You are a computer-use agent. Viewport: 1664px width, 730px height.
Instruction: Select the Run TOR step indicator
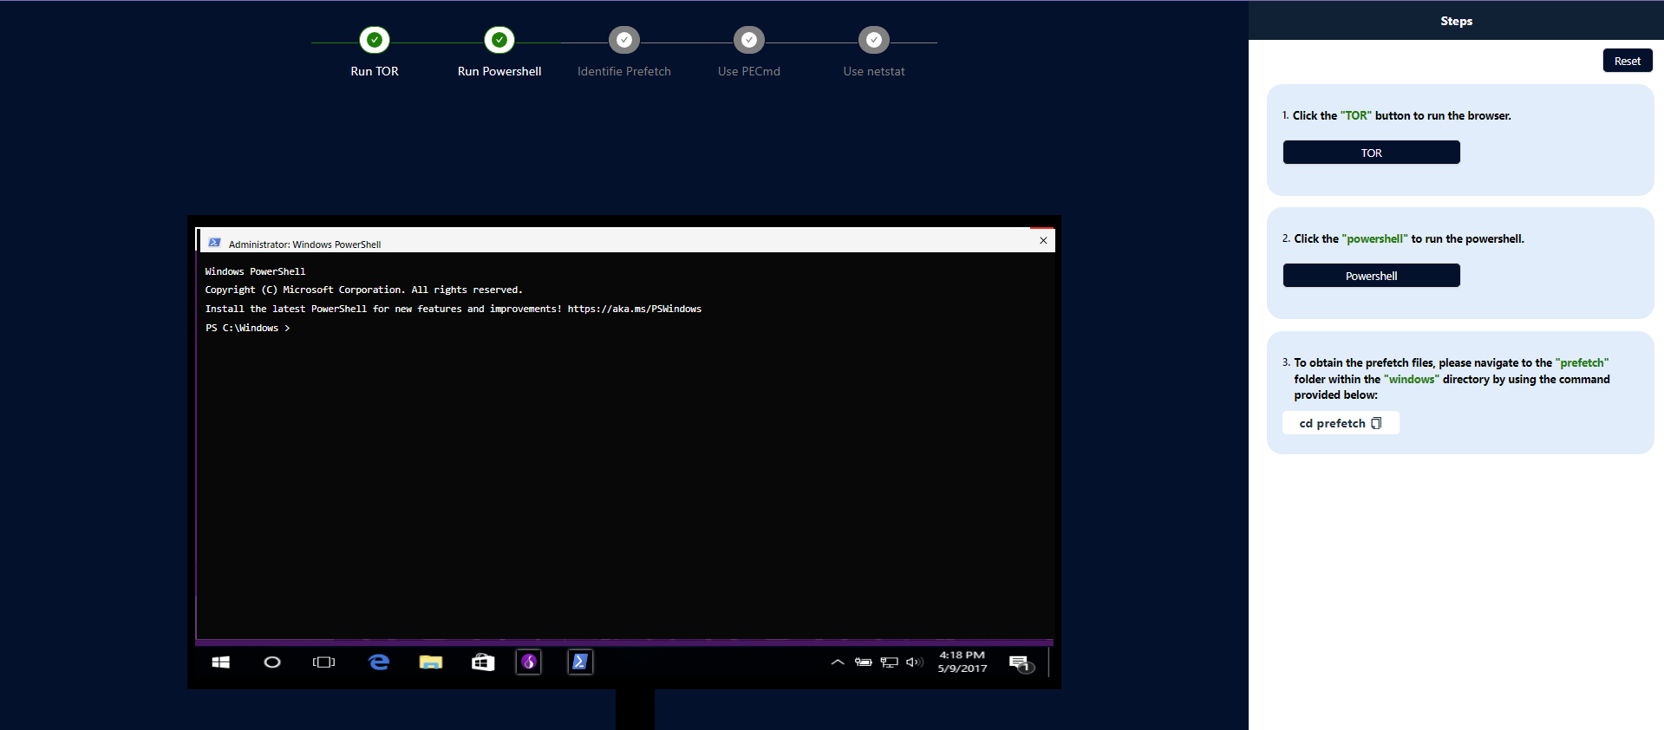(x=375, y=40)
